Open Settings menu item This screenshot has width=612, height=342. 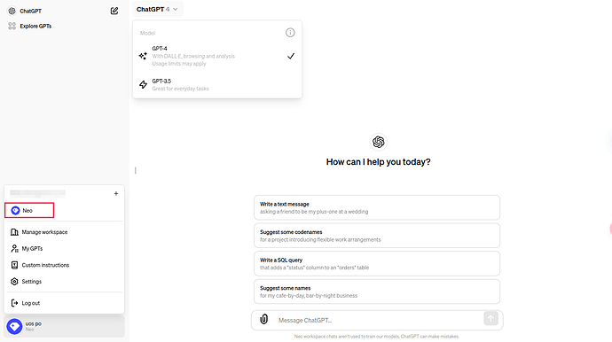click(x=64, y=282)
